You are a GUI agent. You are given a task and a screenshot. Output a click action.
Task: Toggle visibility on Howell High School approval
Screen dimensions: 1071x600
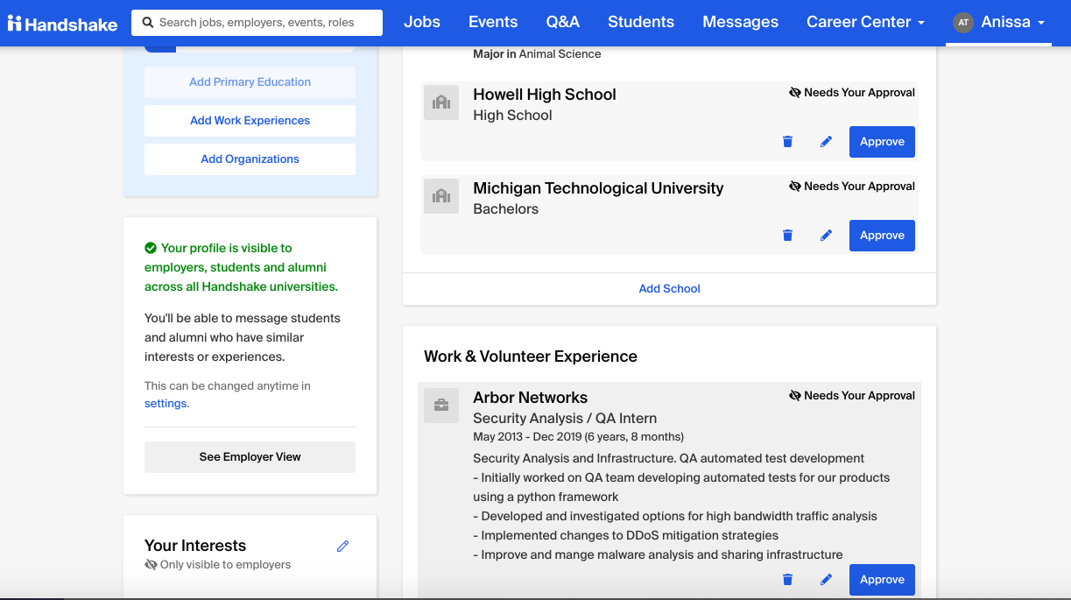click(x=795, y=92)
